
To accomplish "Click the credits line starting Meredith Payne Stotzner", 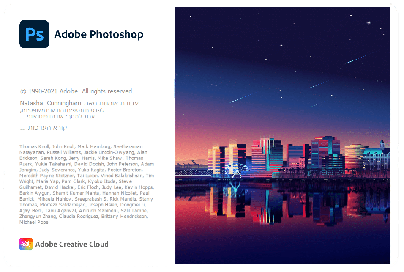I will click(x=87, y=176).
